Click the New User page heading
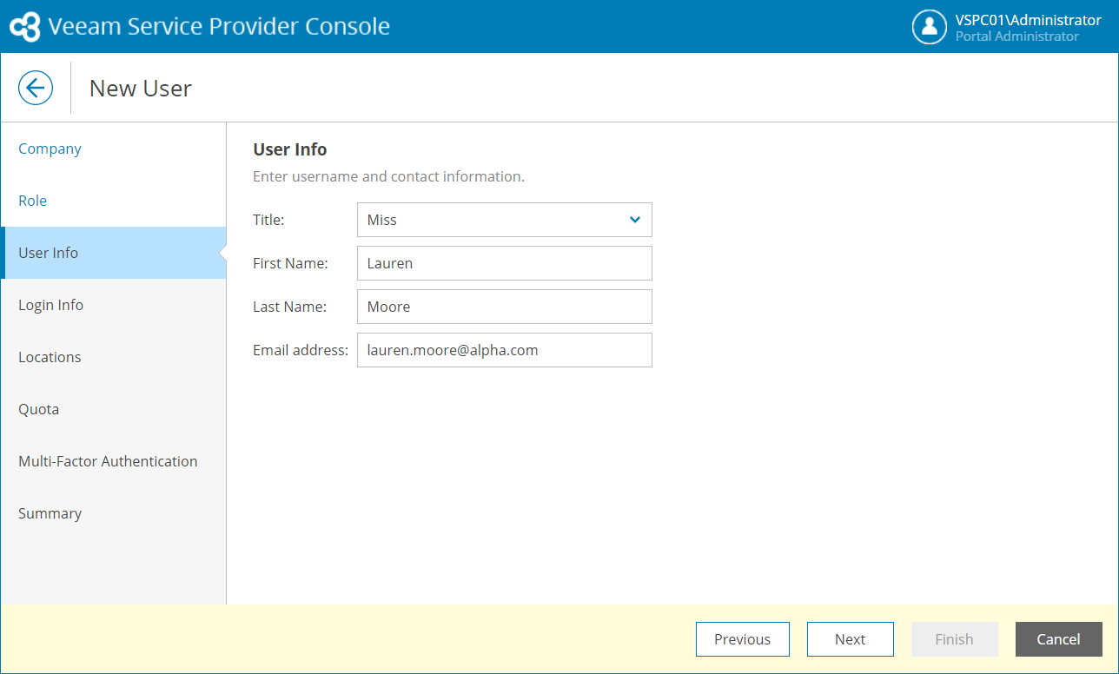The image size is (1119, 674). pos(141,88)
